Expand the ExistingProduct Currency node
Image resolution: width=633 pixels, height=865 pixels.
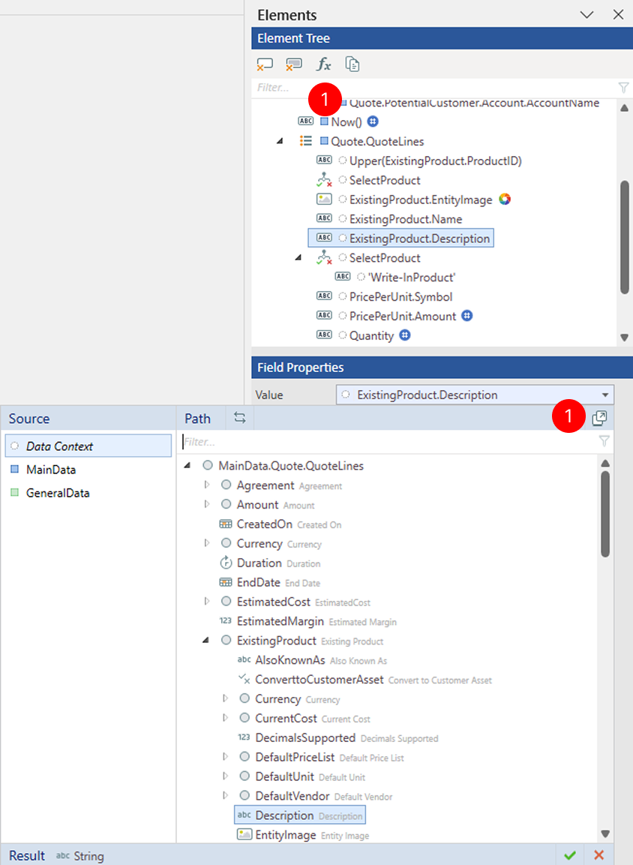coord(225,698)
